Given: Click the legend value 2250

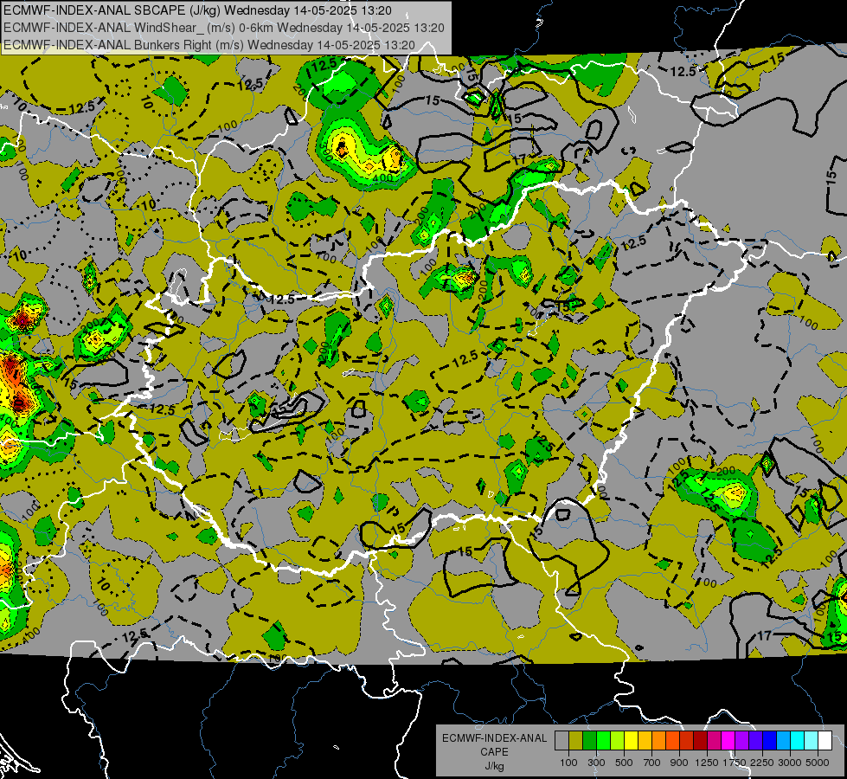Looking at the screenshot, I should [763, 763].
